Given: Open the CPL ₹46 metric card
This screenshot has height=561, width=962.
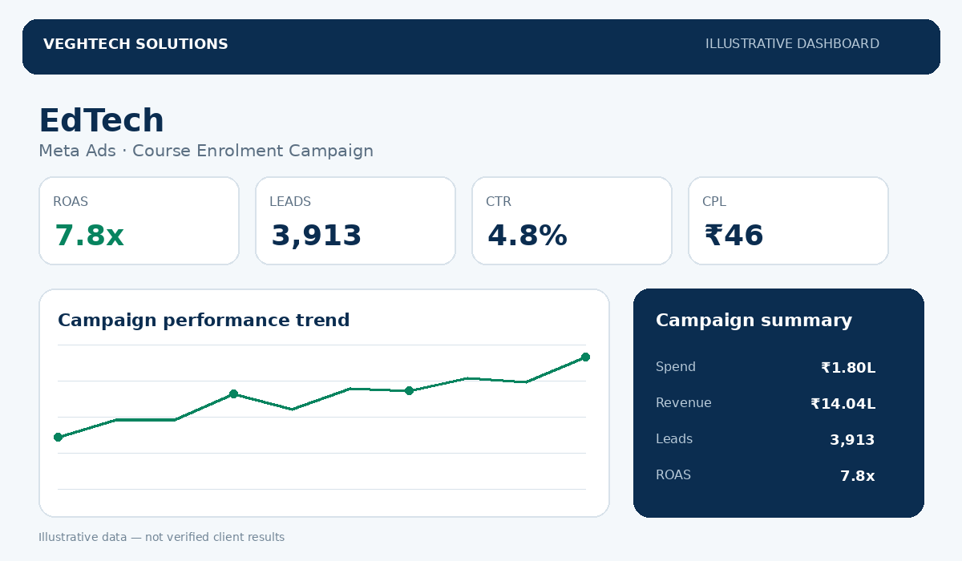Looking at the screenshot, I should [x=788, y=220].
